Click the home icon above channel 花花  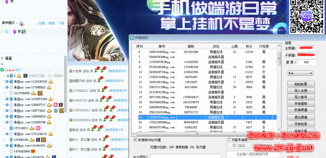pyautogui.click(x=2, y=58)
